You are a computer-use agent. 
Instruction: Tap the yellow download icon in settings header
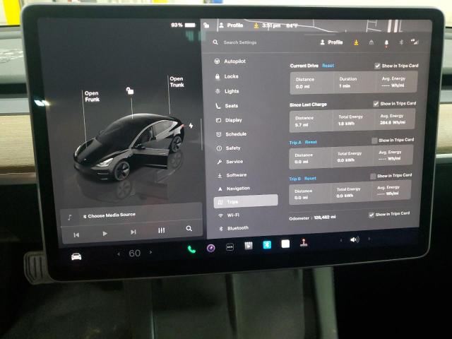coord(356,42)
